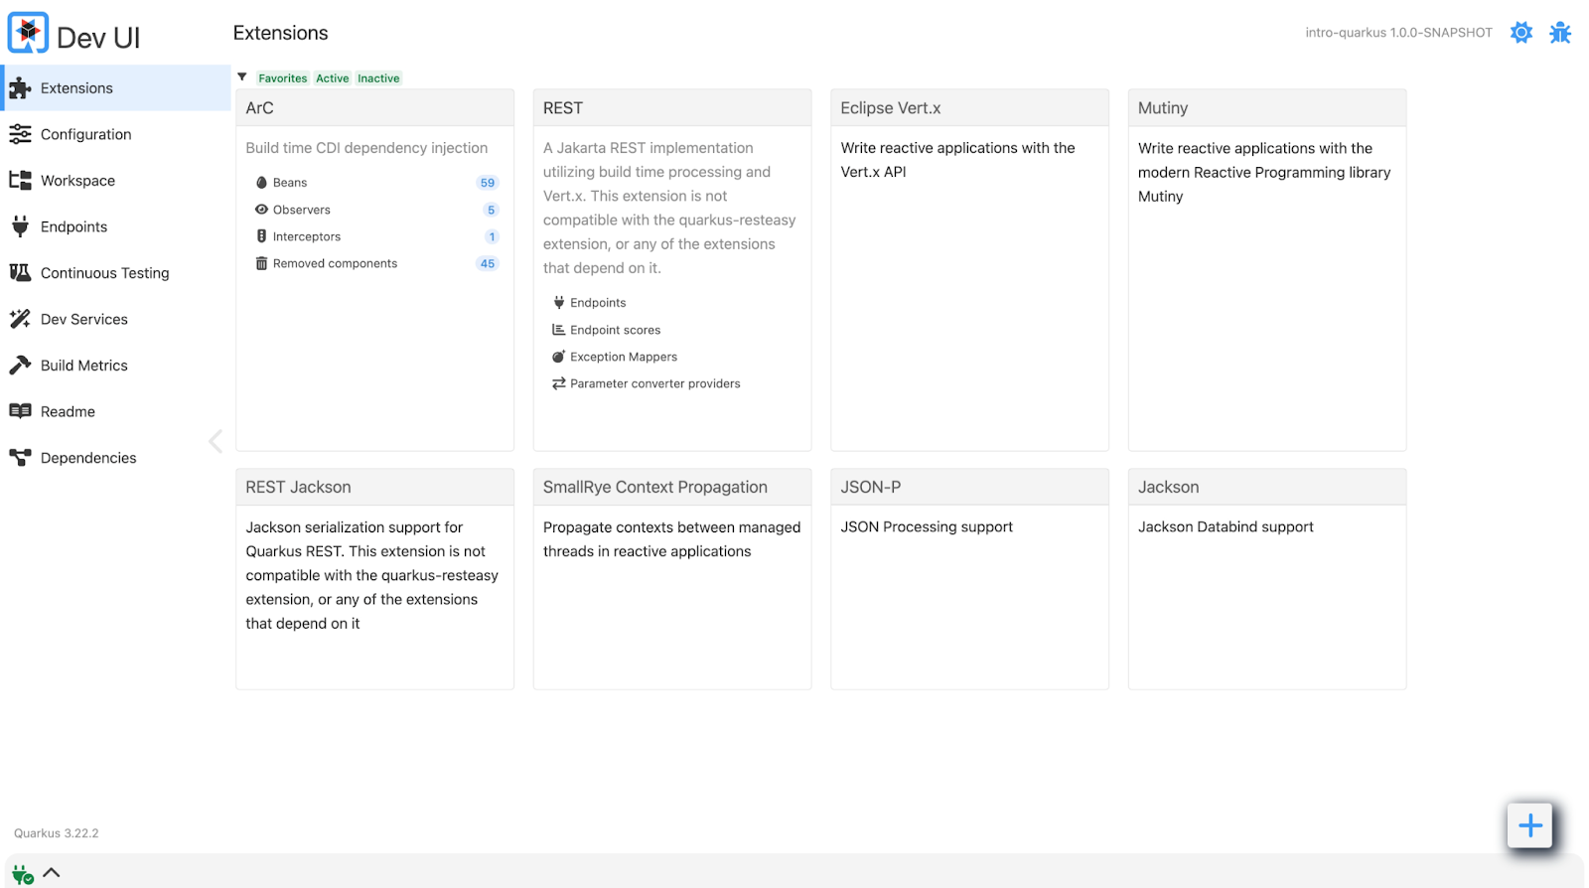
Task: Collapse the sidebar with left chevron
Action: (216, 441)
